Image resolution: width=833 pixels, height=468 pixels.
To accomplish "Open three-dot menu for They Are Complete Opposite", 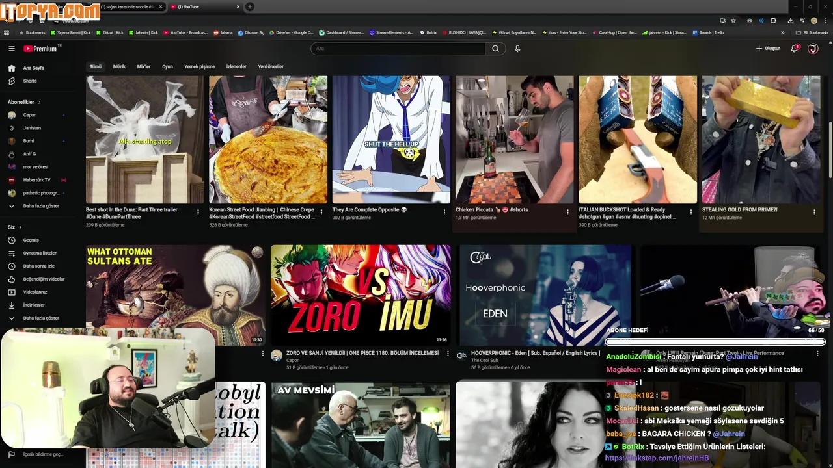I will [x=444, y=212].
